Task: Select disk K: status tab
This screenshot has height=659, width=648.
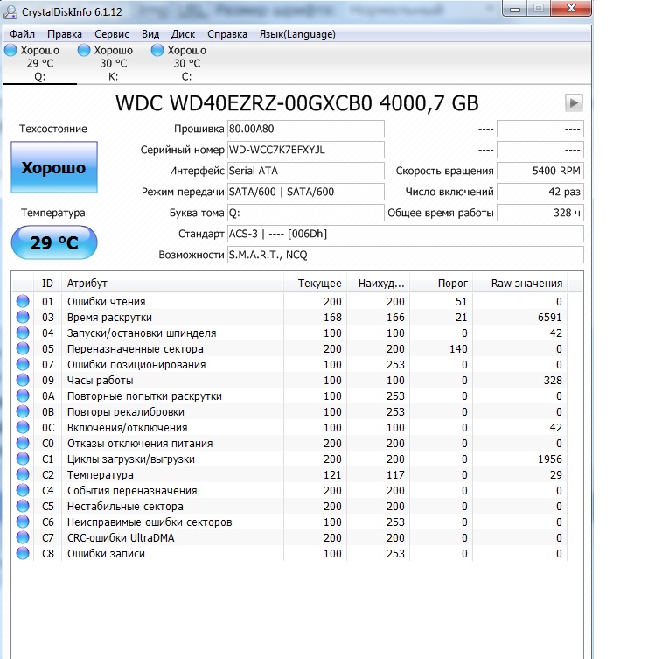Action: tap(114, 63)
